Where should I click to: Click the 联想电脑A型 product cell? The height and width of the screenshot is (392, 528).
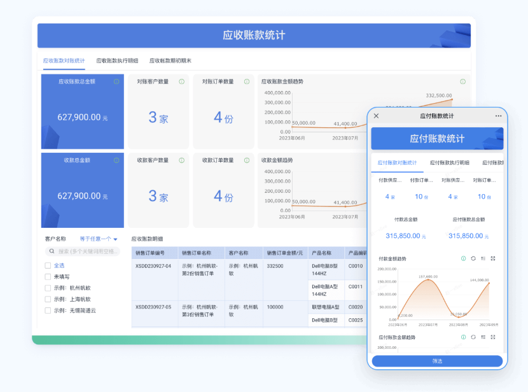[326, 307]
